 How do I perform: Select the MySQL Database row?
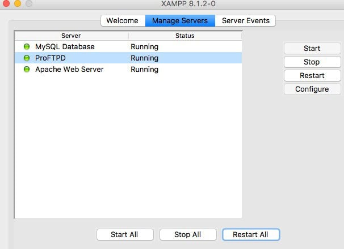point(128,46)
